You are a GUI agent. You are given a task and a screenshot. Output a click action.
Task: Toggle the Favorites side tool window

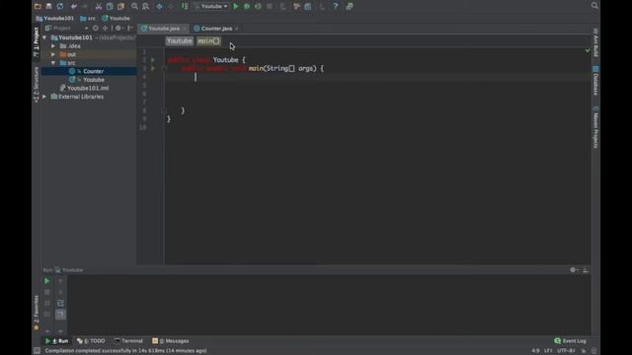pyautogui.click(x=37, y=313)
